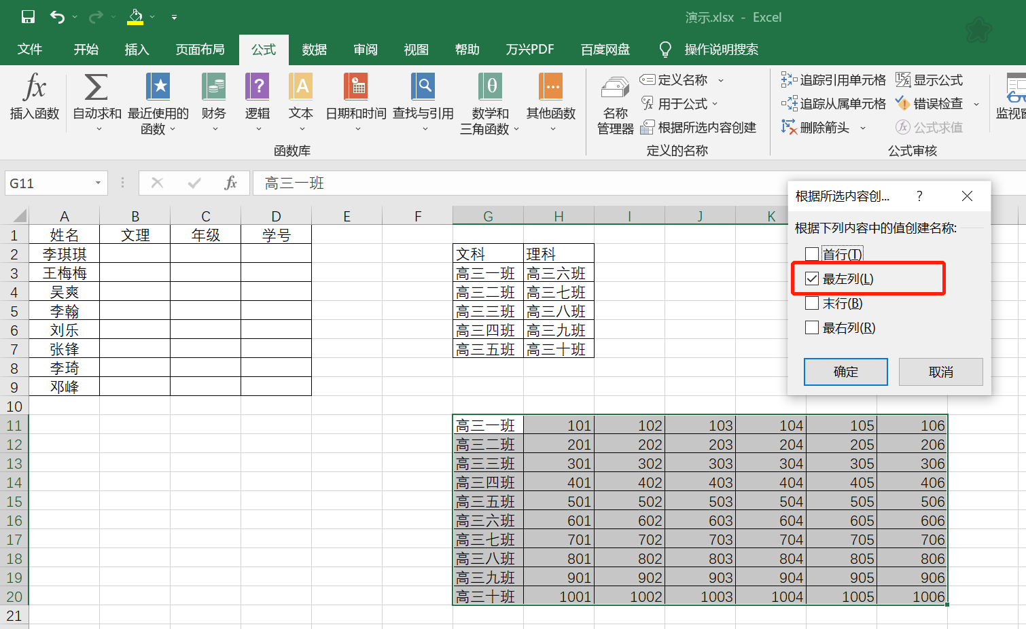1026x629 pixels.
Task: Open the Logical (逻辑) functions icon
Action: [x=258, y=88]
